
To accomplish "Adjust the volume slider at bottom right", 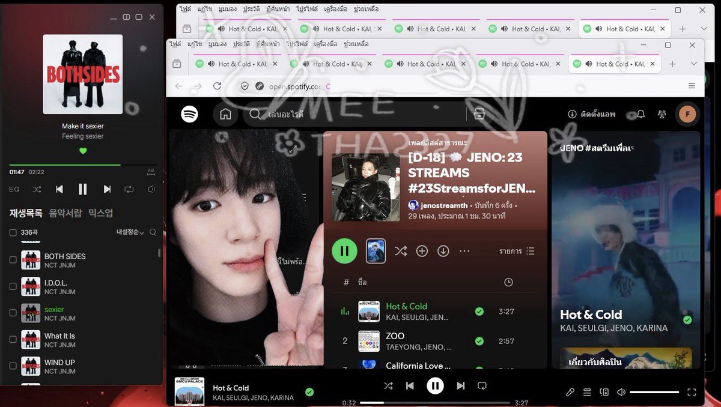I will 655,392.
